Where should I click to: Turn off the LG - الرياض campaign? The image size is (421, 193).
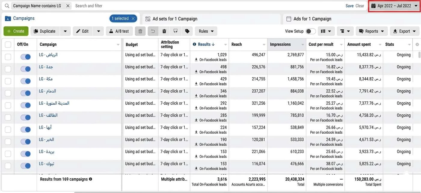point(26,57)
